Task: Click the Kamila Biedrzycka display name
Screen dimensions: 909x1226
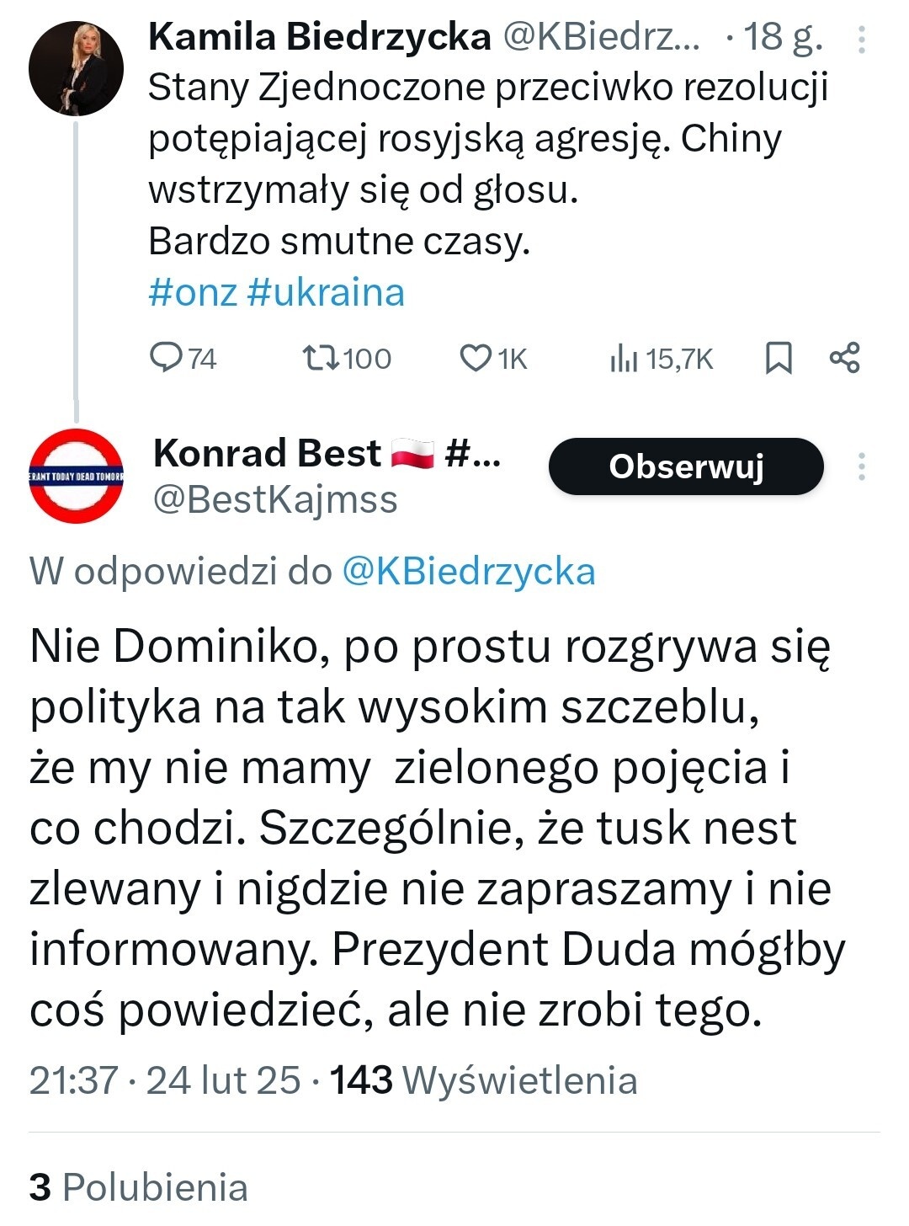Action: (x=319, y=37)
